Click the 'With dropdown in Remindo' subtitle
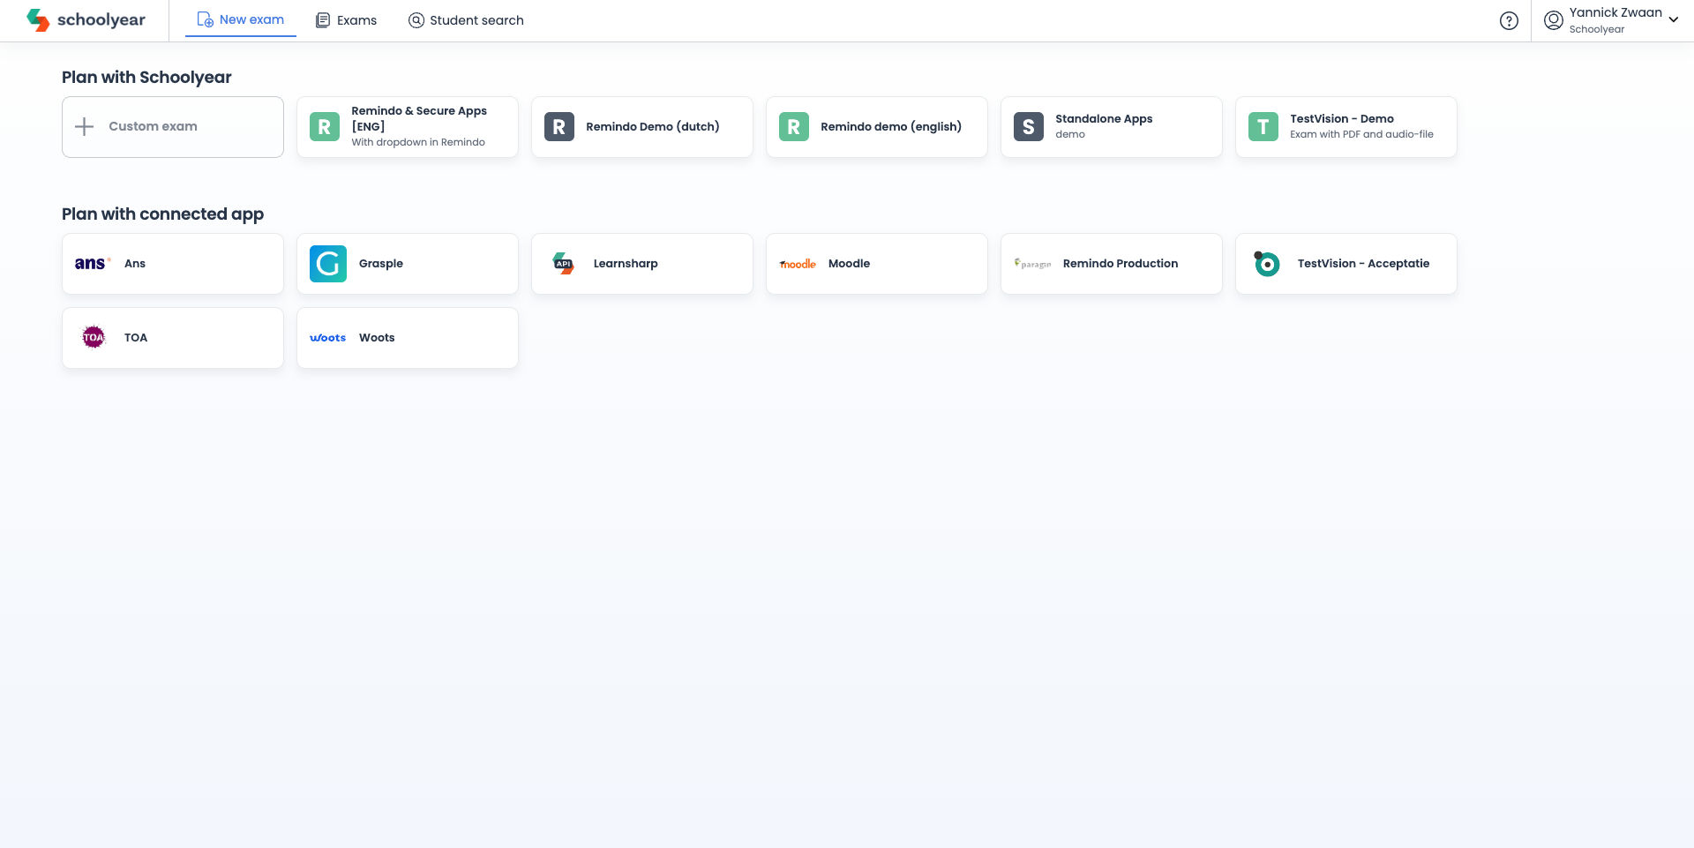 tap(418, 142)
